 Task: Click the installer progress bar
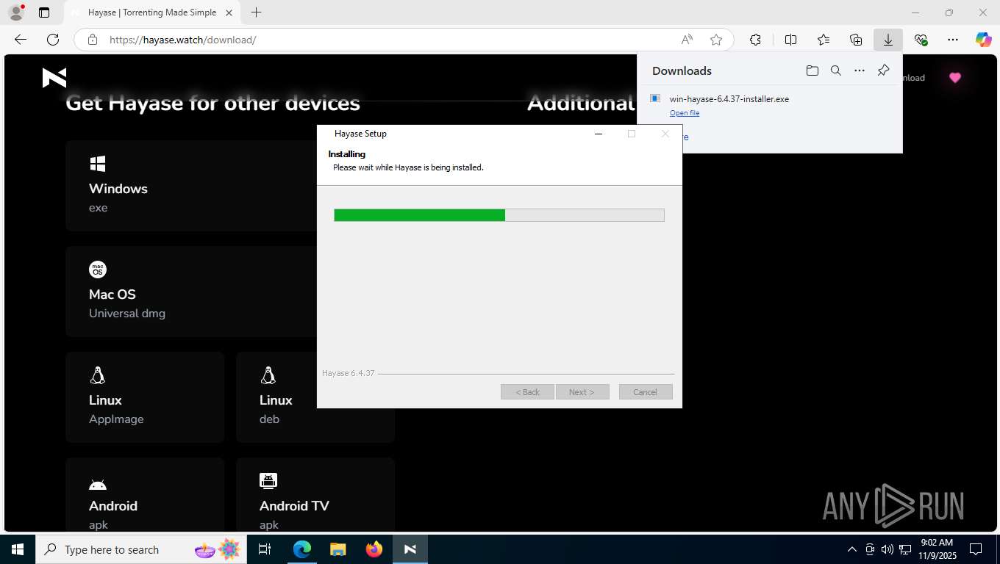[x=499, y=215]
